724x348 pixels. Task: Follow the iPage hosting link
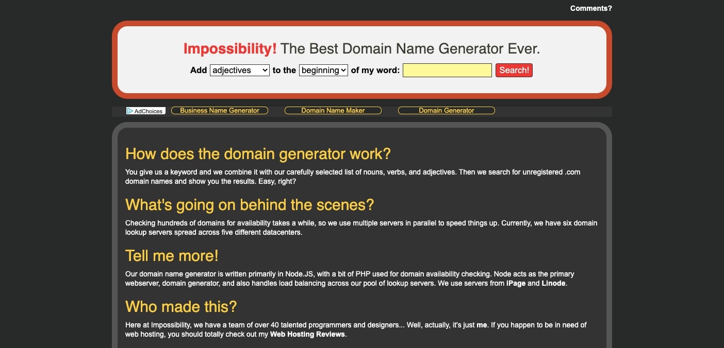(516, 284)
